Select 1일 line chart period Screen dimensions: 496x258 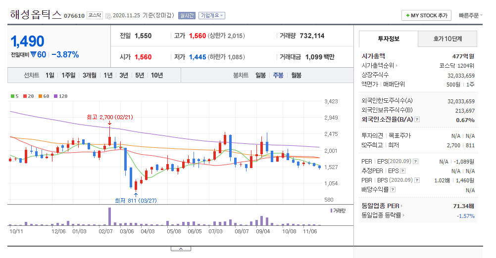[50, 76]
